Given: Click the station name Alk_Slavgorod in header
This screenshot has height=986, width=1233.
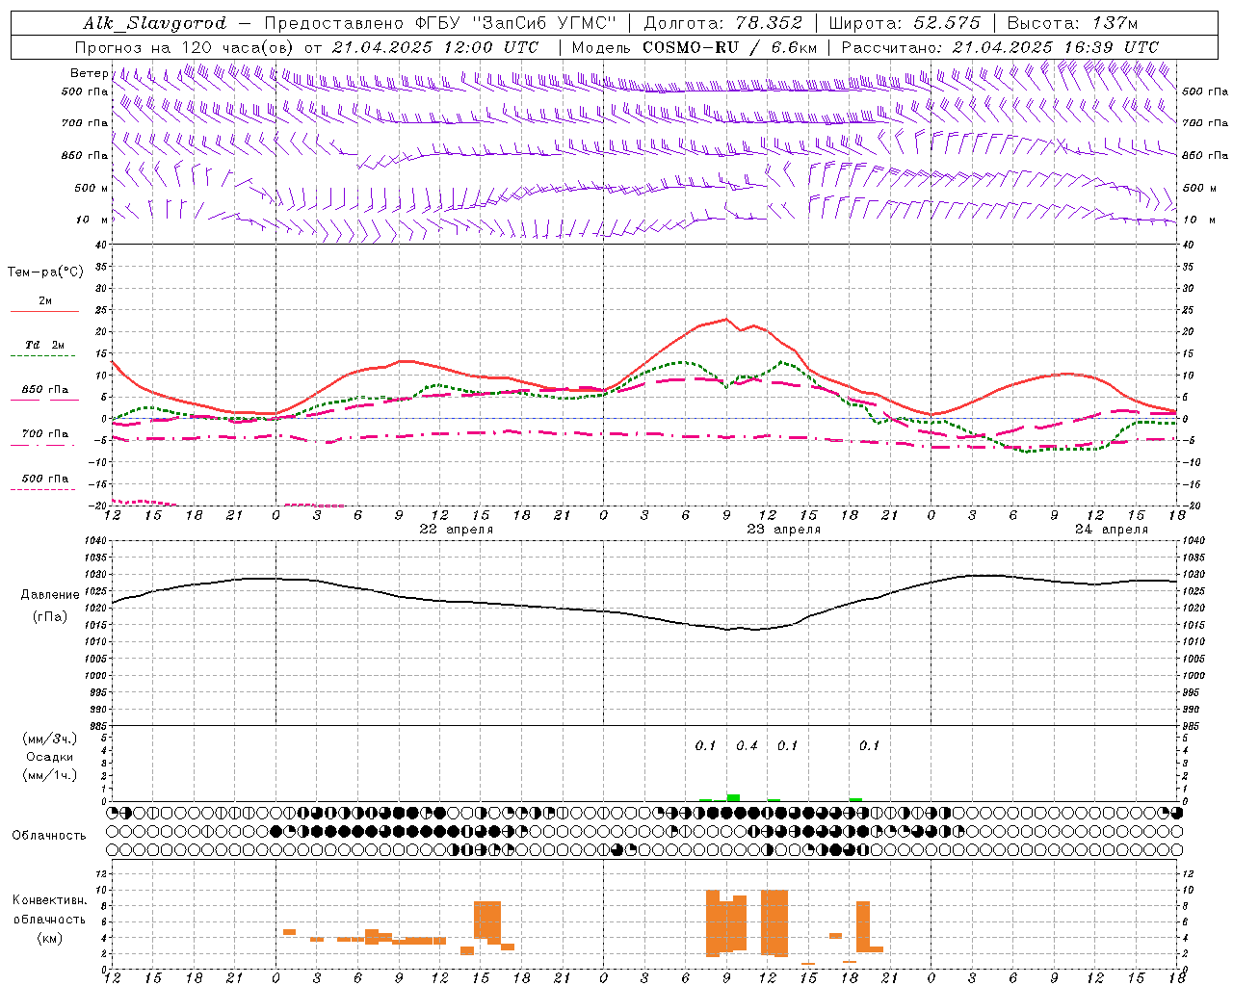Looking at the screenshot, I should pos(155,23).
